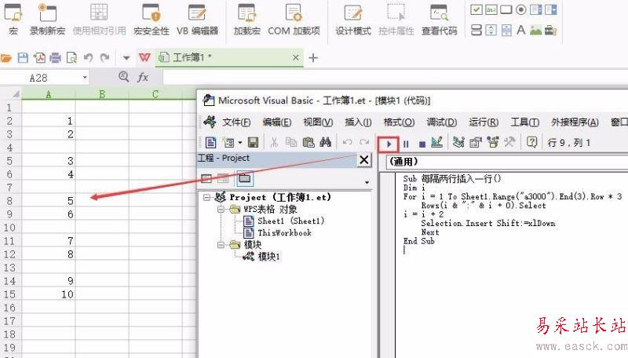Open 运行(R) menu in VB editor
This screenshot has height=358, width=628.
coord(484,122)
